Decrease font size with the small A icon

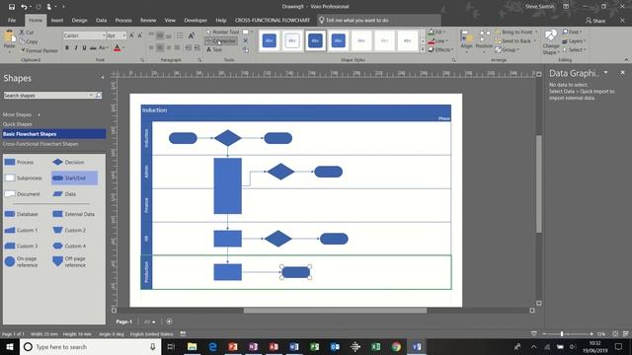point(140,35)
